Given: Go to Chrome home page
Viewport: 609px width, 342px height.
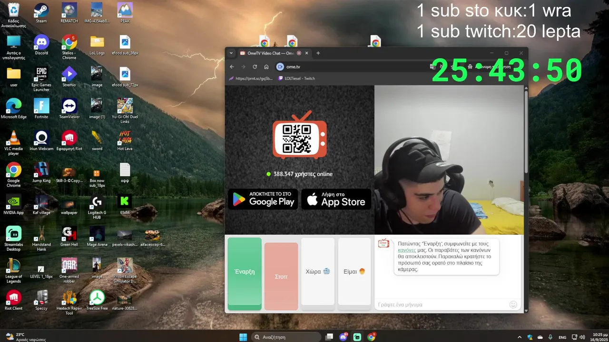Looking at the screenshot, I should [x=266, y=67].
